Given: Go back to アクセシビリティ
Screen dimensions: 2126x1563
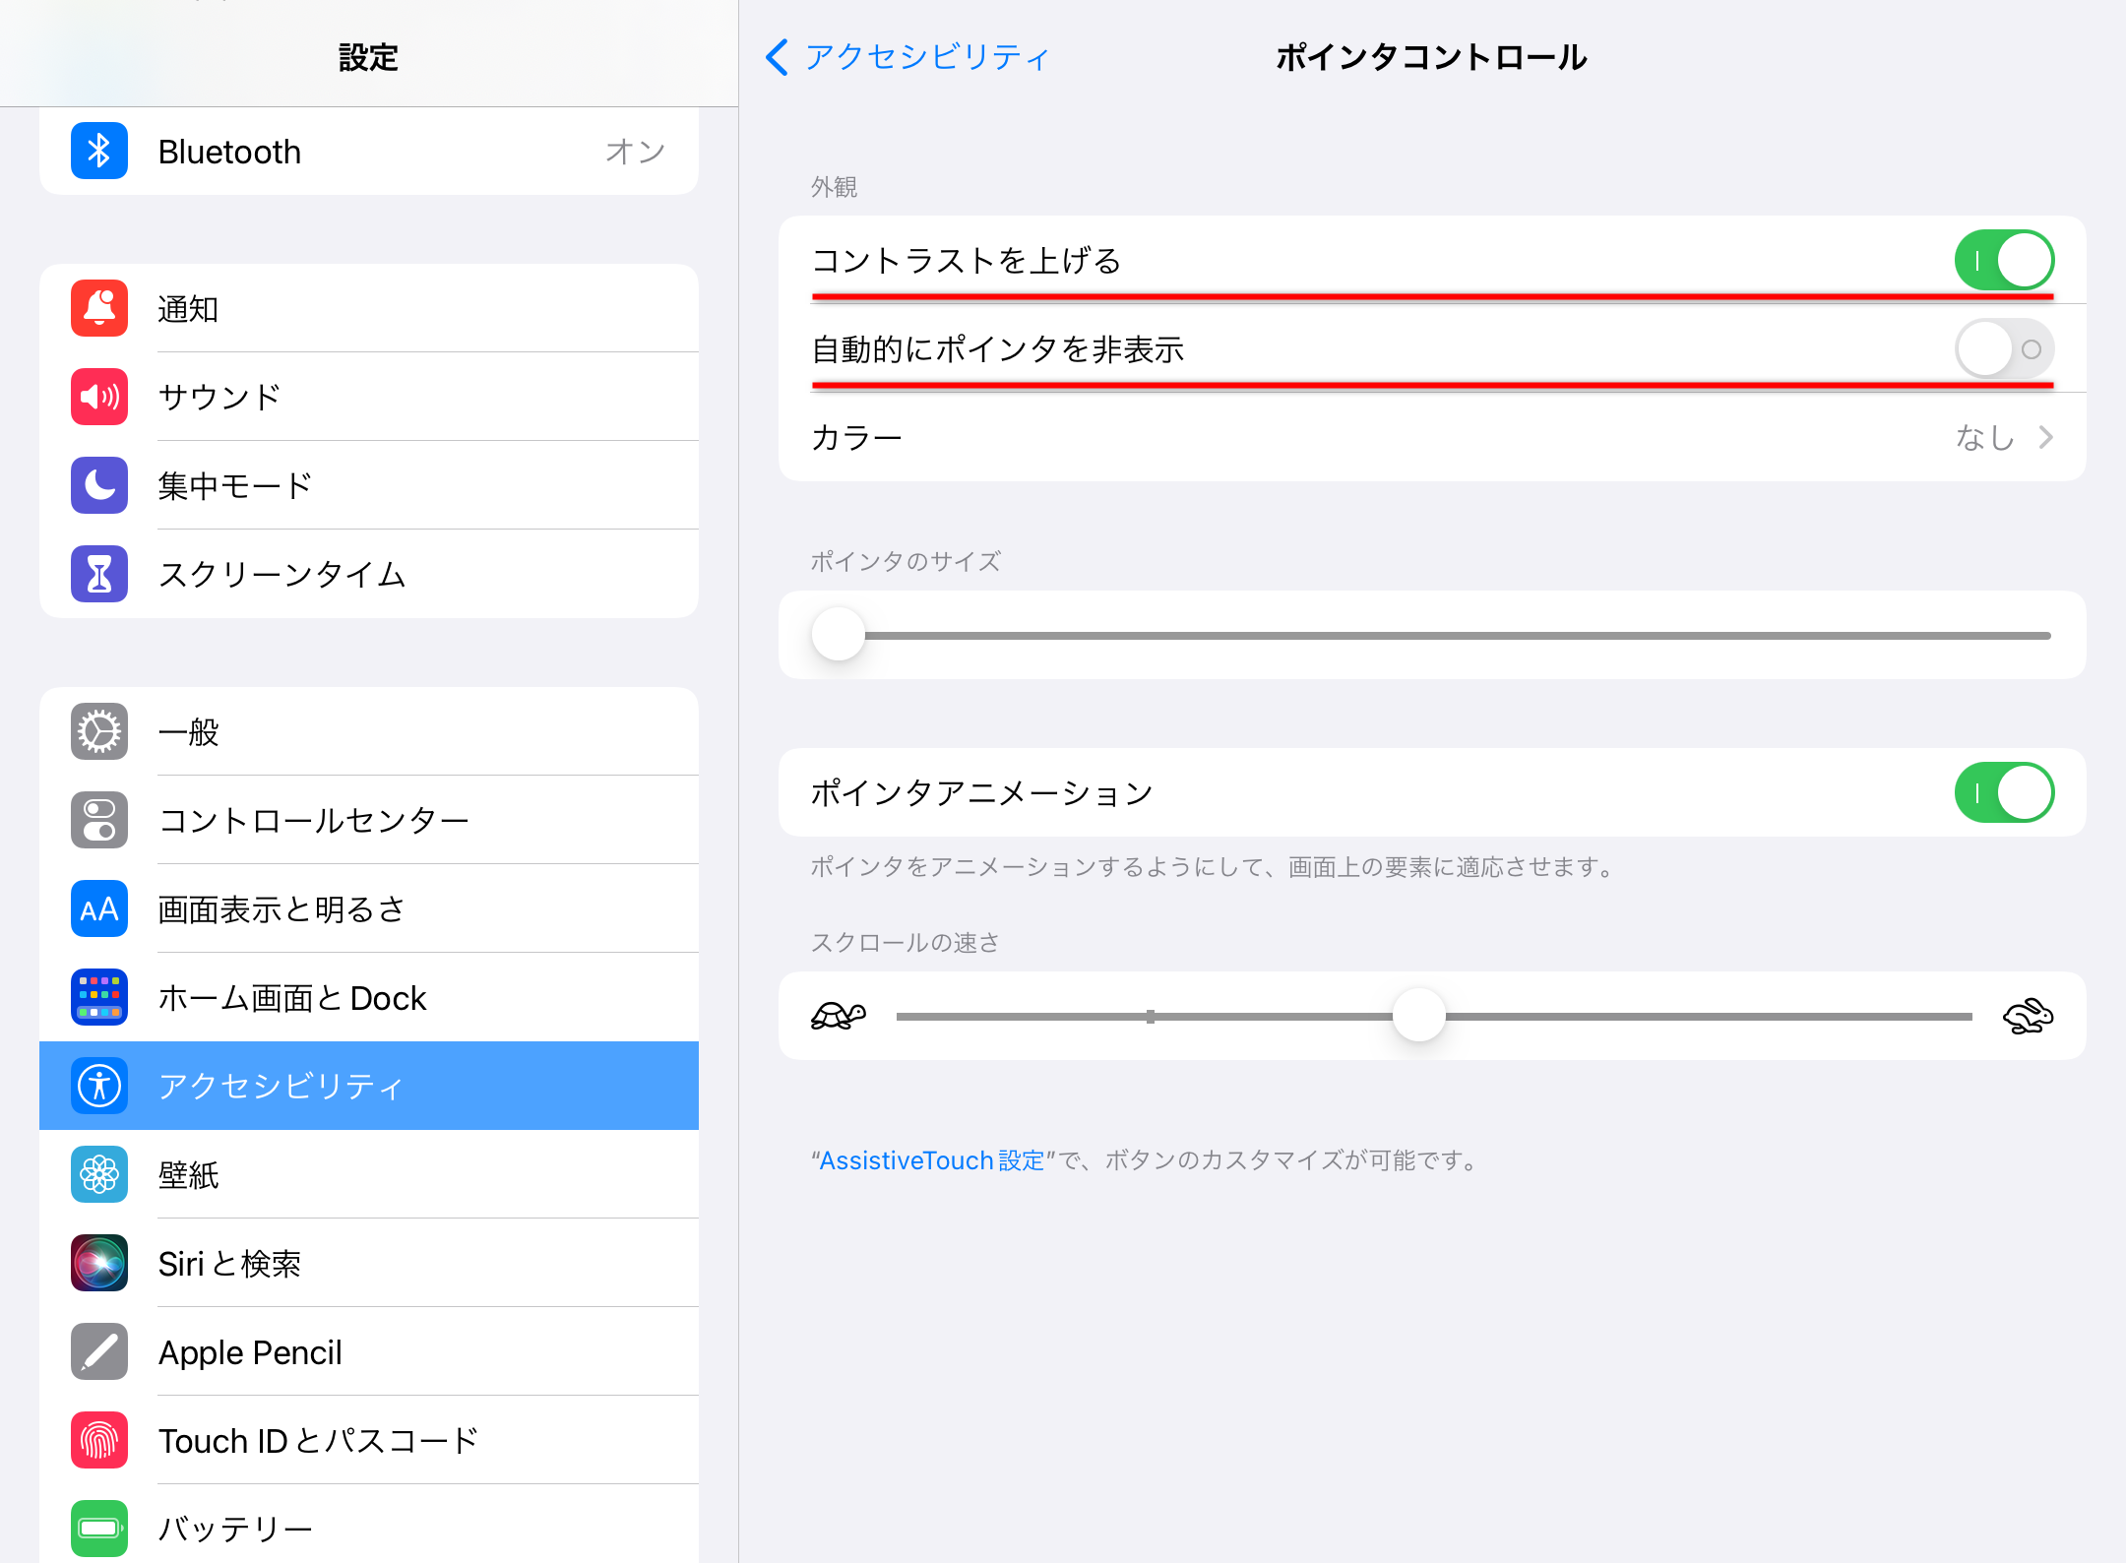Looking at the screenshot, I should click(x=906, y=57).
